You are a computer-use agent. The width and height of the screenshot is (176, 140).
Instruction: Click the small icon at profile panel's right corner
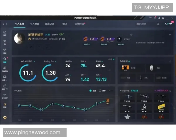(170, 35)
